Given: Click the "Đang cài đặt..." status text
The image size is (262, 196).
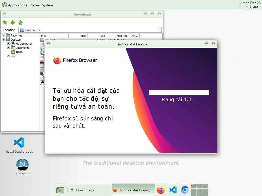Looking at the screenshot, I should tap(179, 100).
